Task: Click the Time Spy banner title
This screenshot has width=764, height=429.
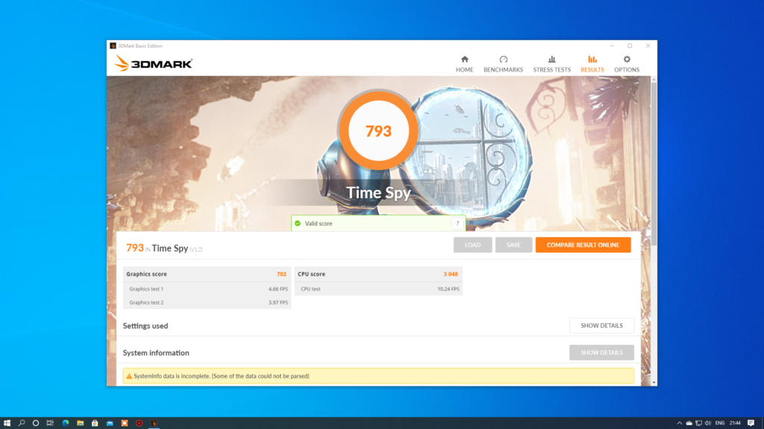Action: pyautogui.click(x=378, y=193)
